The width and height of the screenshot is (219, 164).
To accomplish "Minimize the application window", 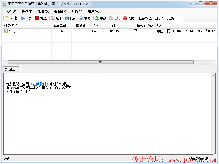I will [x=193, y=3].
